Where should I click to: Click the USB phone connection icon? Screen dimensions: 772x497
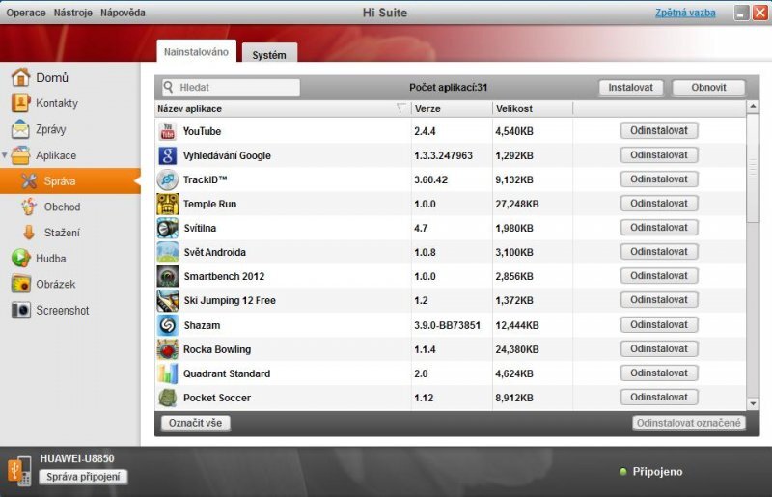[x=19, y=470]
